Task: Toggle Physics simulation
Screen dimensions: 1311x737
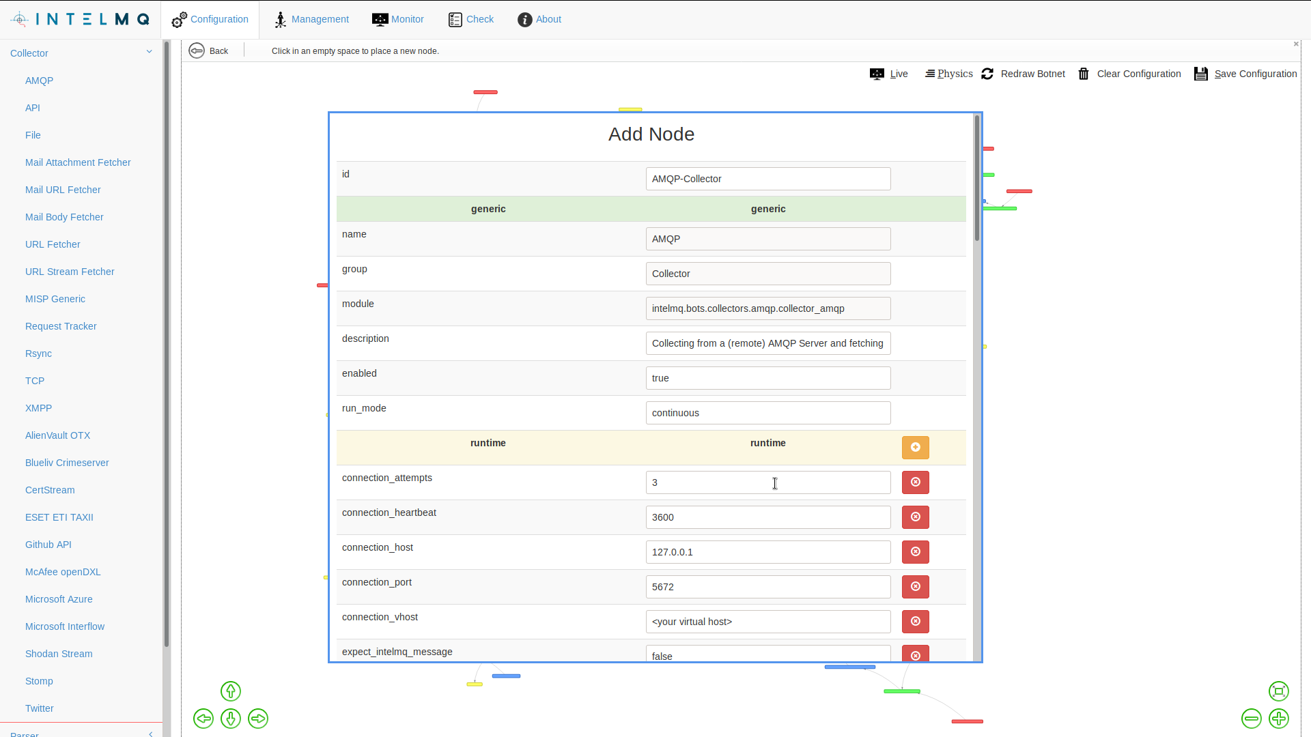Action: coord(948,74)
